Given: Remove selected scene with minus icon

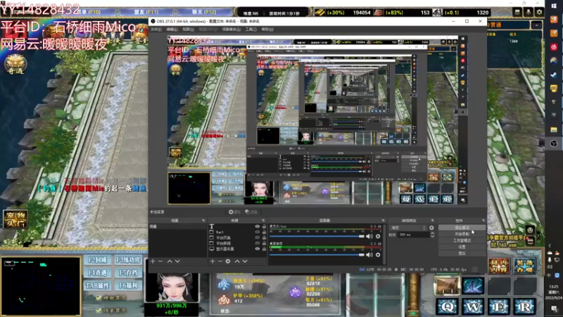Looking at the screenshot, I should coord(160,261).
